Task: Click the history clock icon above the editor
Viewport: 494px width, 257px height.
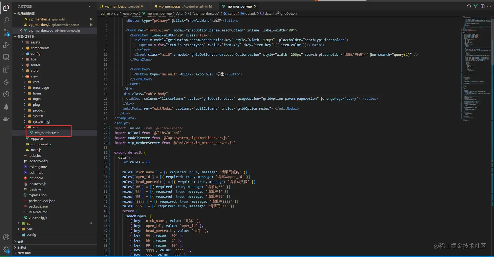Action: coord(469,6)
